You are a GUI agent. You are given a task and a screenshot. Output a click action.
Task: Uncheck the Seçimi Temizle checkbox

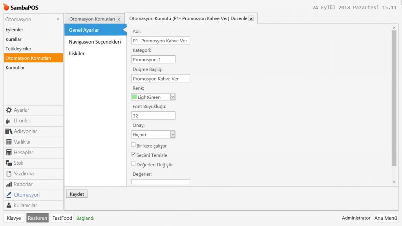[x=133, y=155]
